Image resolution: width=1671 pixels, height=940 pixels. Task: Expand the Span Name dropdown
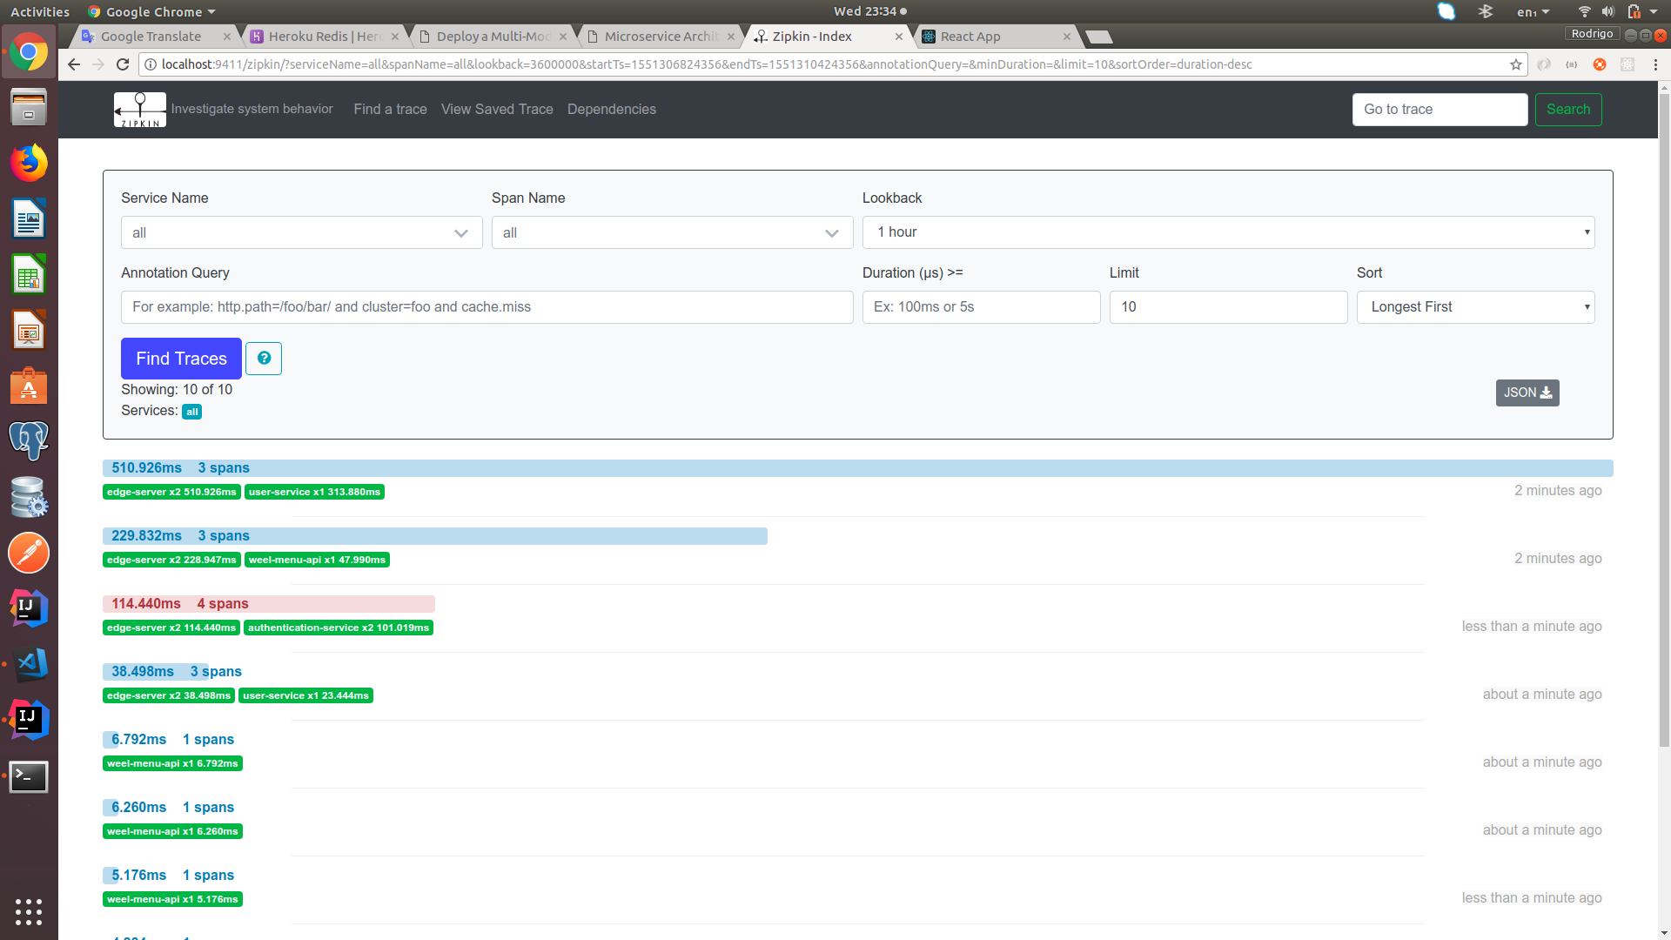pyautogui.click(x=672, y=233)
